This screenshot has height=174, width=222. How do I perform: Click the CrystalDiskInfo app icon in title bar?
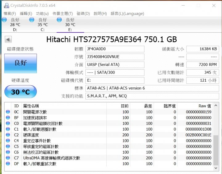tap(6, 5)
